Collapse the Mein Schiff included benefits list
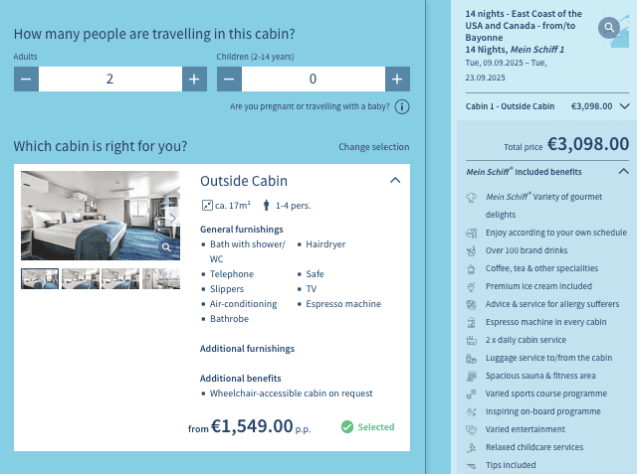Image resolution: width=637 pixels, height=474 pixels. (x=624, y=171)
